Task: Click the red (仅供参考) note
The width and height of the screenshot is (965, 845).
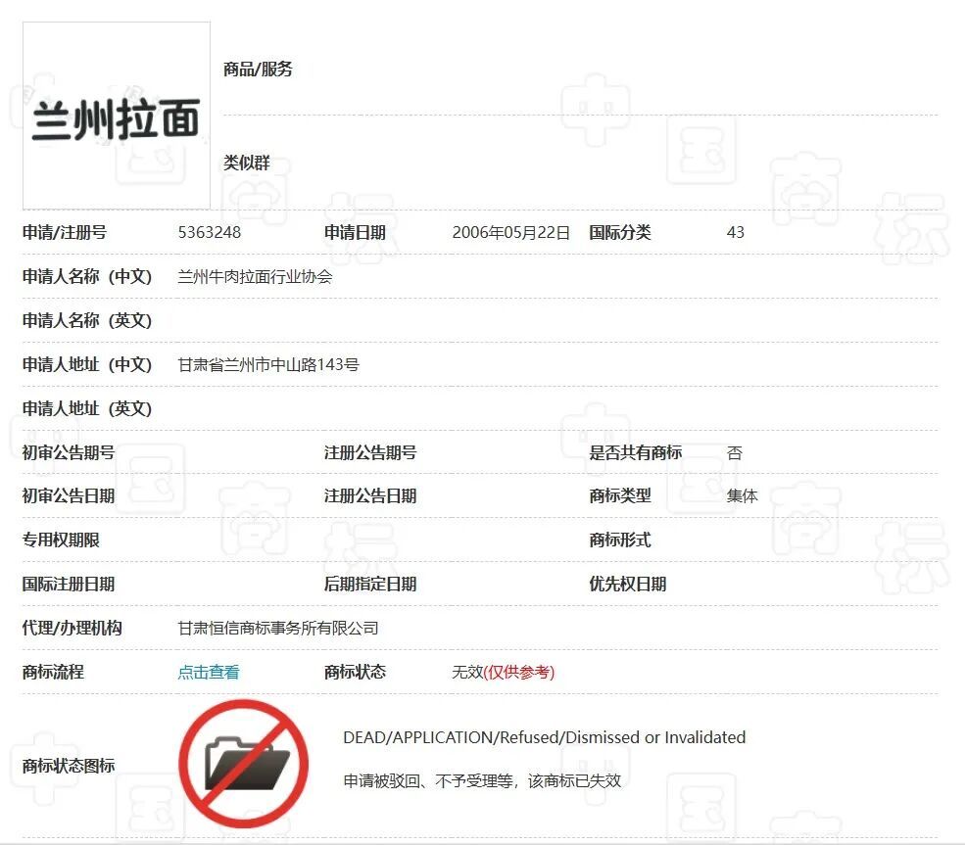Action: click(x=519, y=673)
